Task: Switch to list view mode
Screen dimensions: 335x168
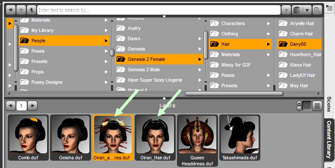Action: (317, 105)
